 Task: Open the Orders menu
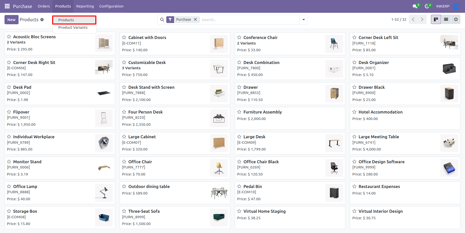44,6
